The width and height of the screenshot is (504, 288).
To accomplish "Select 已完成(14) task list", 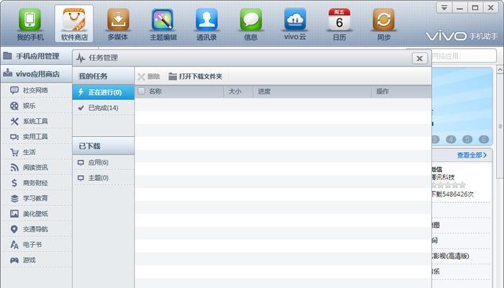I will click(104, 108).
